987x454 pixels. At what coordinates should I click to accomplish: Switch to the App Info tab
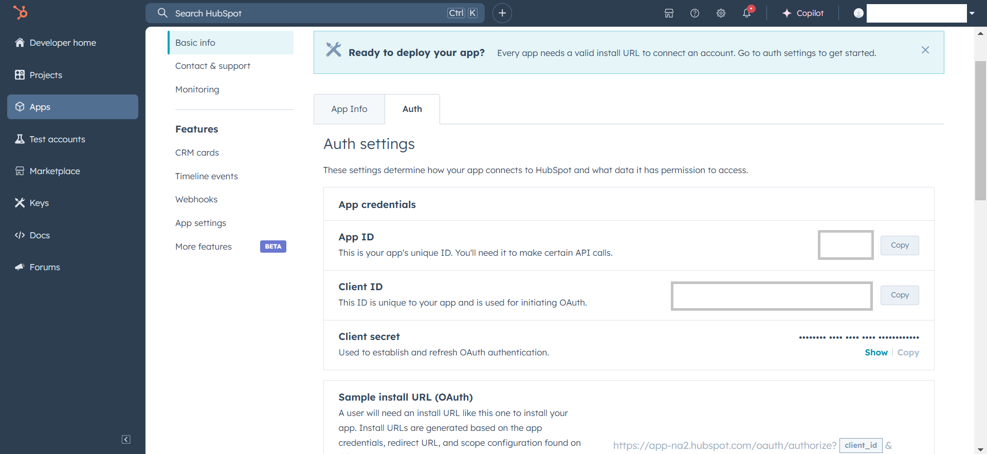349,109
